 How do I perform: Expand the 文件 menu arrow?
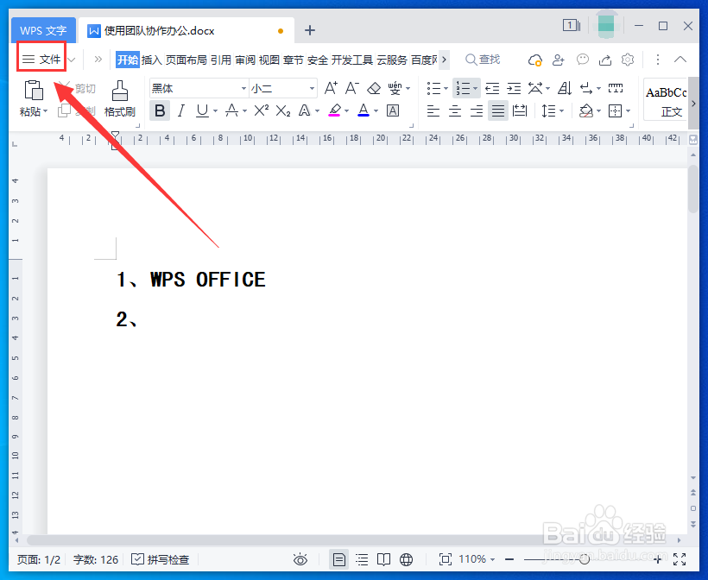[x=72, y=60]
